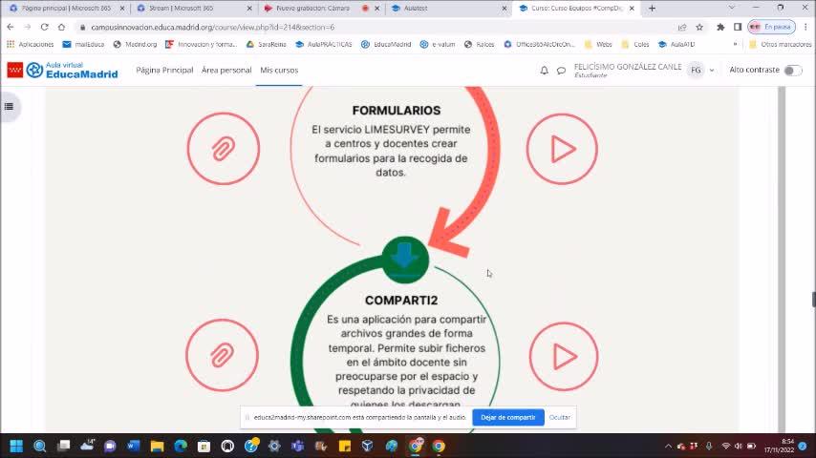Toggle the browser side panel

[x=738, y=27]
